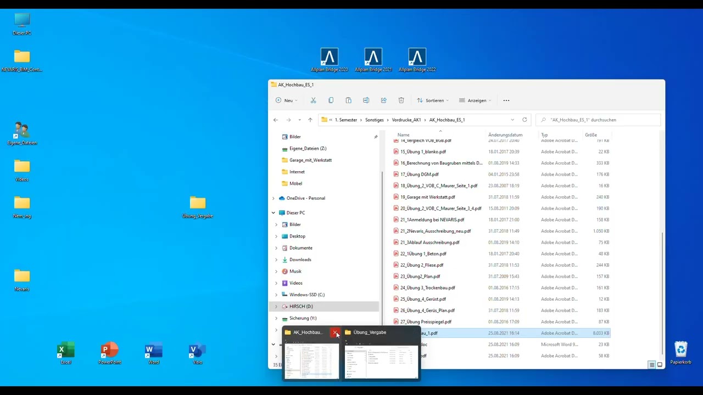The image size is (703, 395).
Task: Click the AK_Hochbau_ES_1 search field
Action: pyautogui.click(x=599, y=120)
